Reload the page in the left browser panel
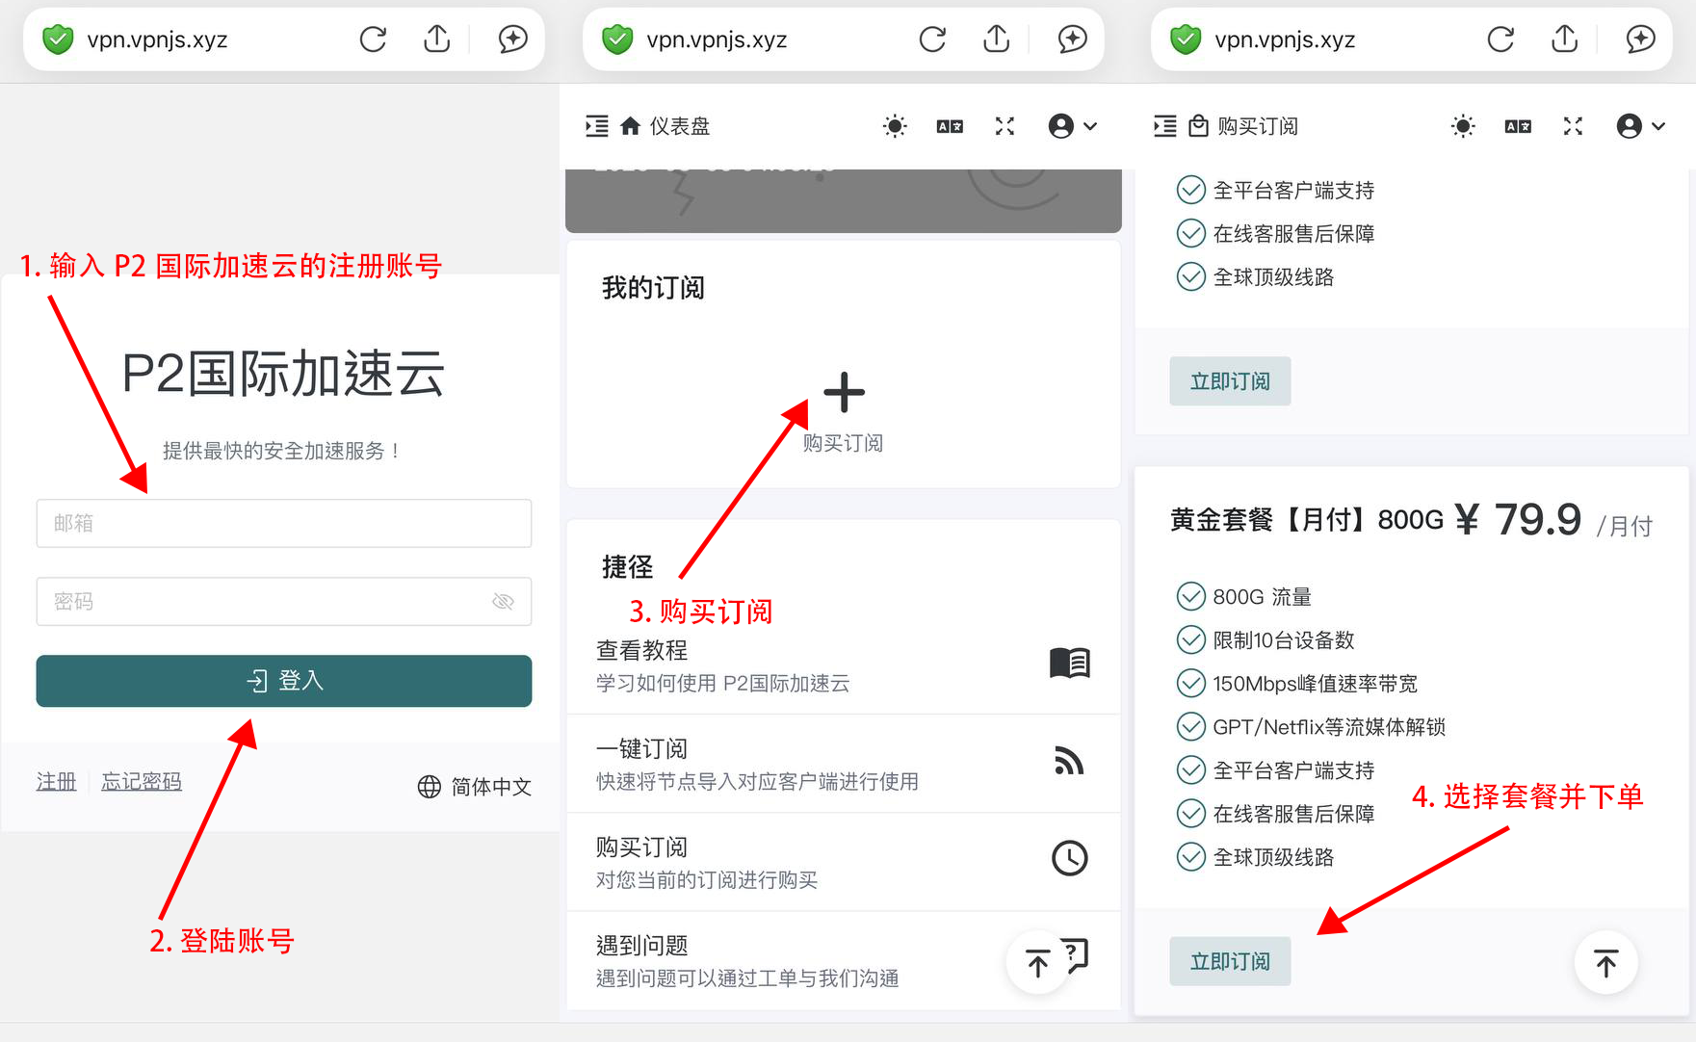This screenshot has height=1042, width=1696. pos(373,39)
